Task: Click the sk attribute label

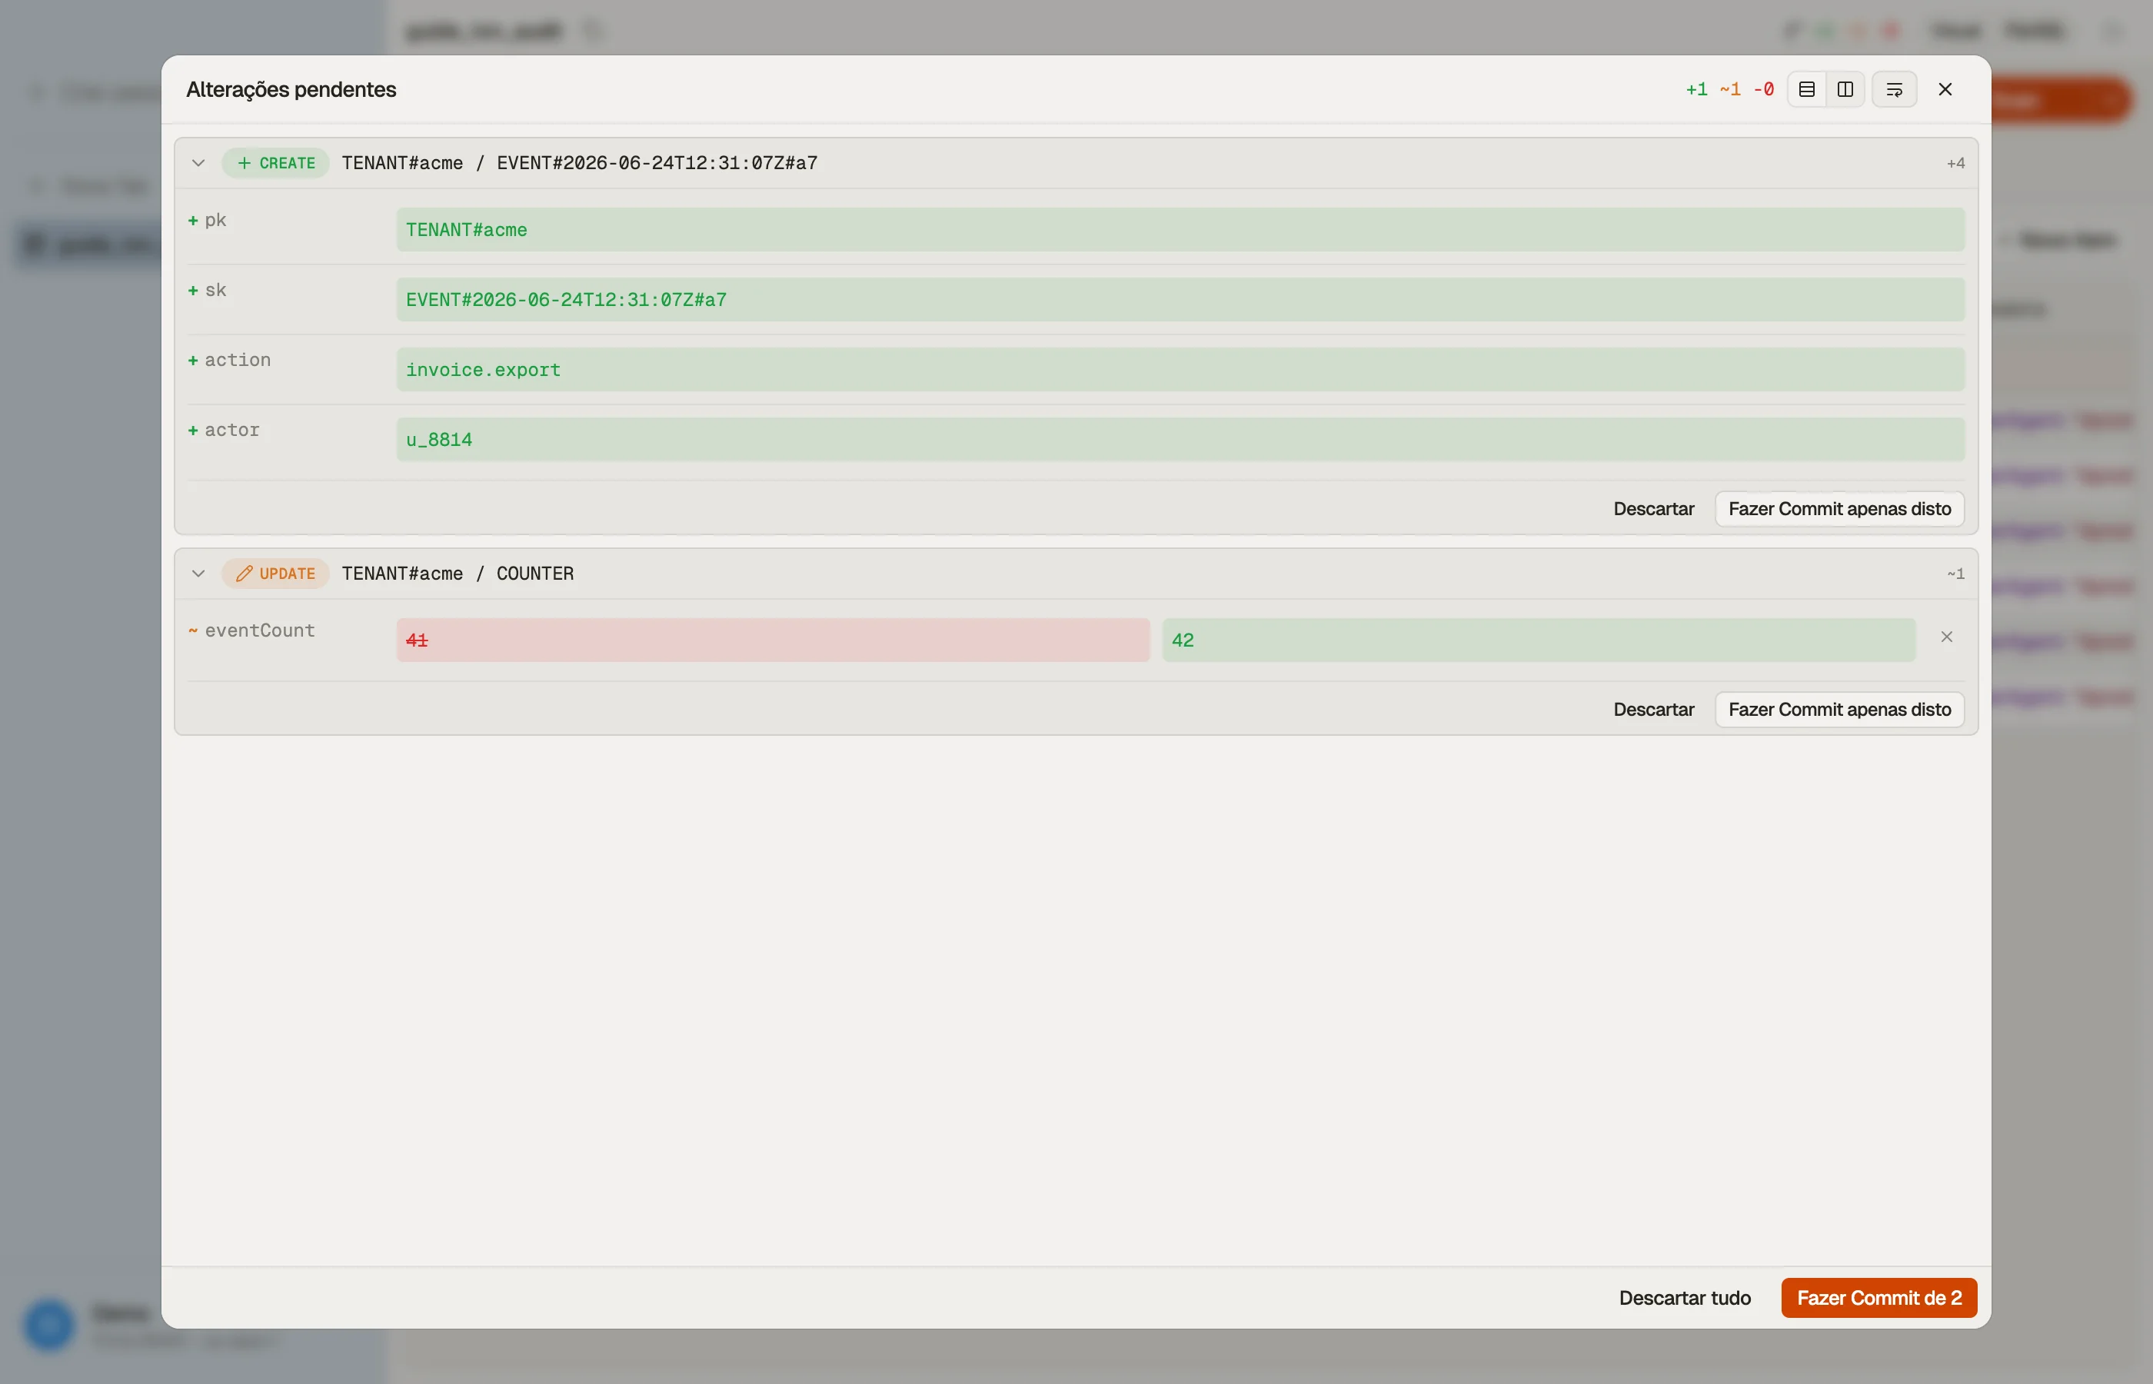Action: click(215, 291)
